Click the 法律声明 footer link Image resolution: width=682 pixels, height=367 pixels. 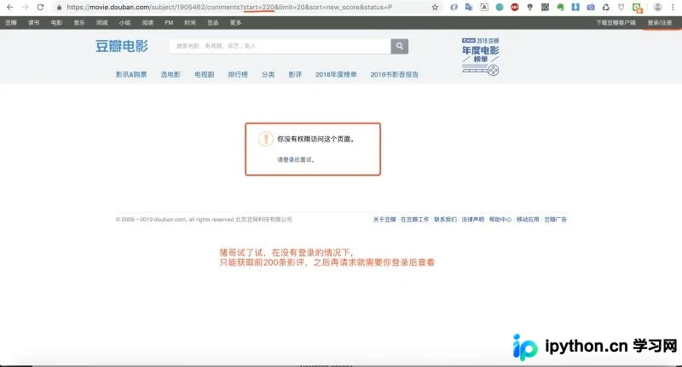pos(473,220)
